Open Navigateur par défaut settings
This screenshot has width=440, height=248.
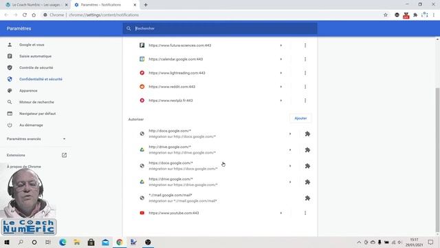[37, 114]
